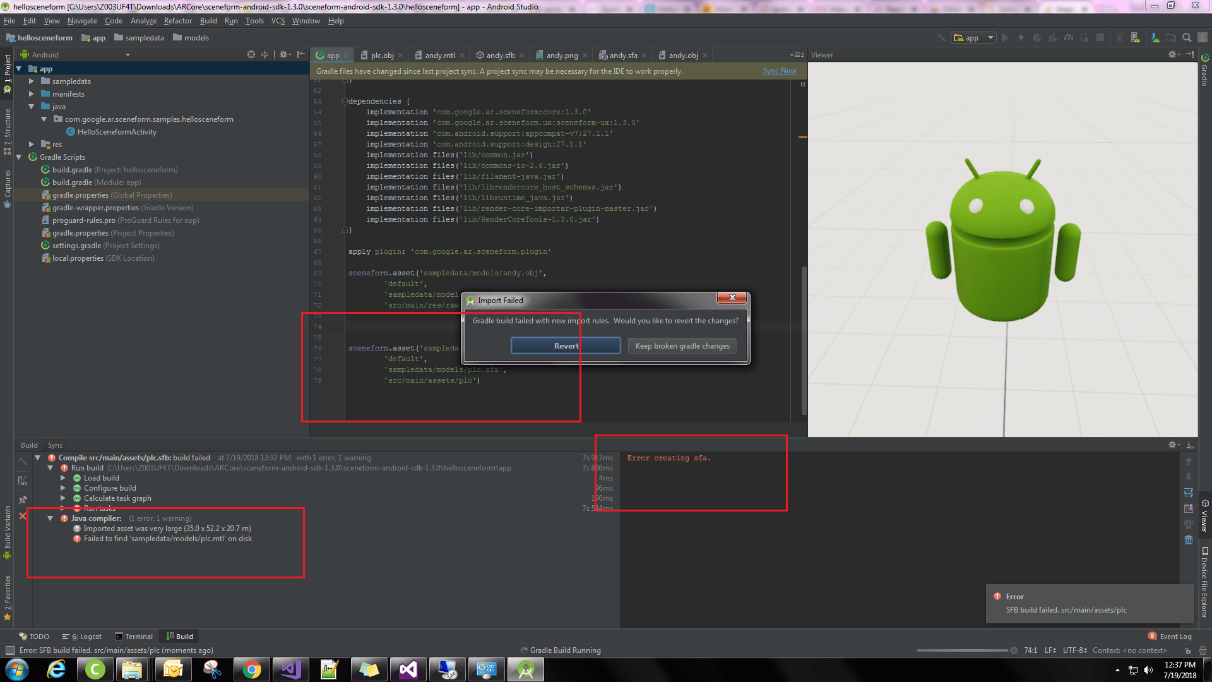
Task: Toggle the Device File Explorer side panel
Action: (x=1204, y=581)
